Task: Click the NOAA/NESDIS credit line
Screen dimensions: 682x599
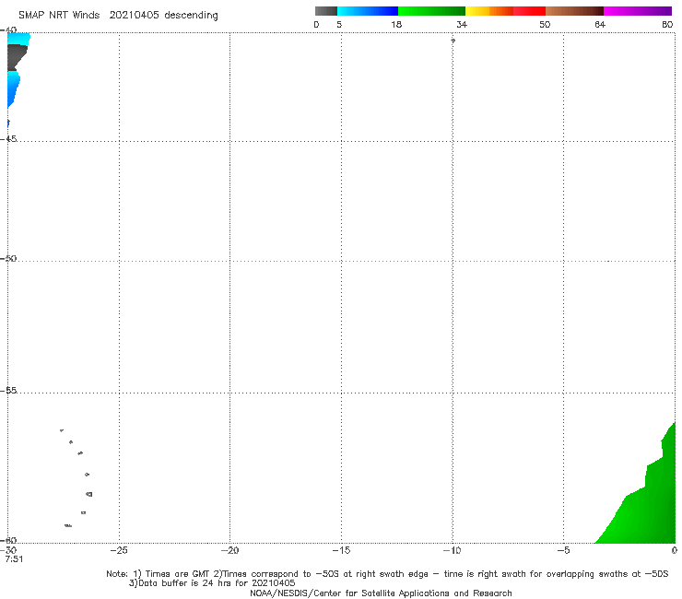Action: point(381,593)
